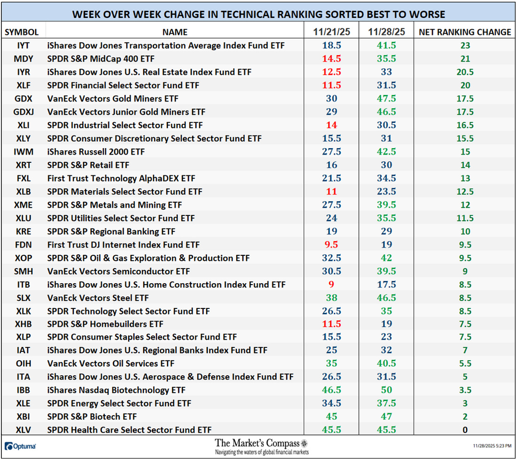Select First Trust DJ Internet Index Fund ETF
This screenshot has height=459, width=517.
pos(123,245)
